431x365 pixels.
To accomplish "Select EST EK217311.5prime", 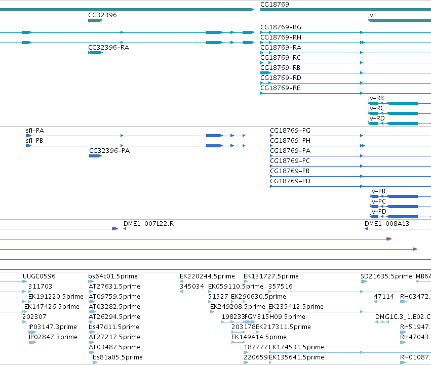I will pyautogui.click(x=284, y=328).
